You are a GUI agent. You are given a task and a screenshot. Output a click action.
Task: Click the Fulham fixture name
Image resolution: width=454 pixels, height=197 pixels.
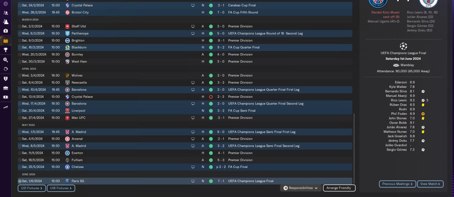(77, 160)
